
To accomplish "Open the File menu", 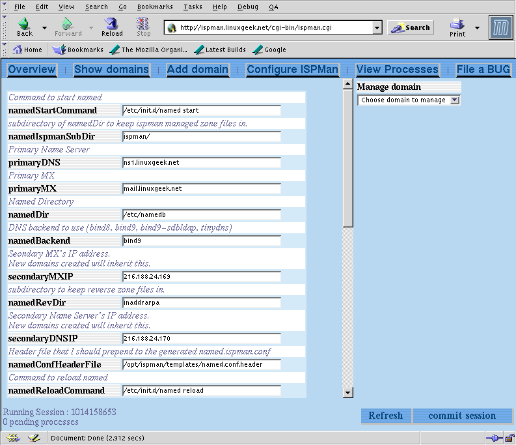I will [x=20, y=7].
